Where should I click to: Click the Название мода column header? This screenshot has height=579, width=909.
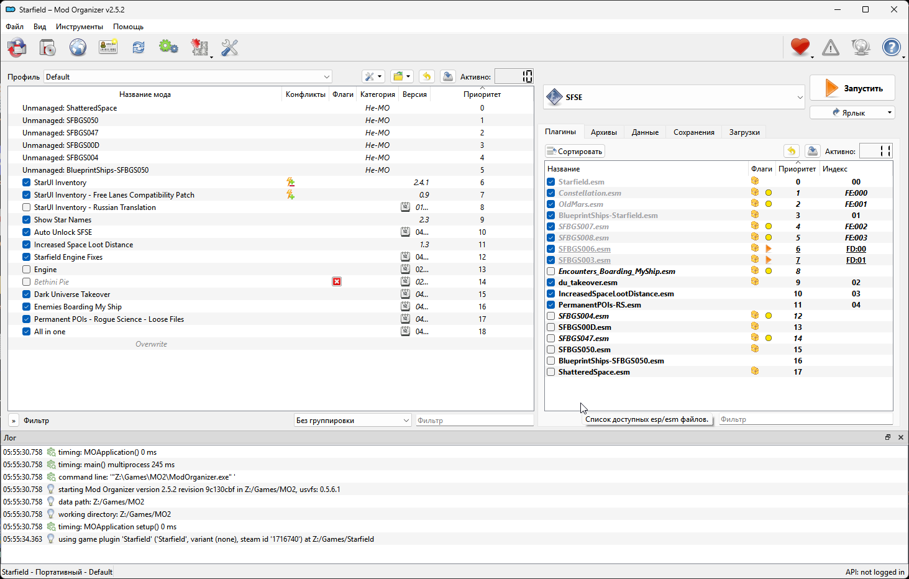point(145,94)
